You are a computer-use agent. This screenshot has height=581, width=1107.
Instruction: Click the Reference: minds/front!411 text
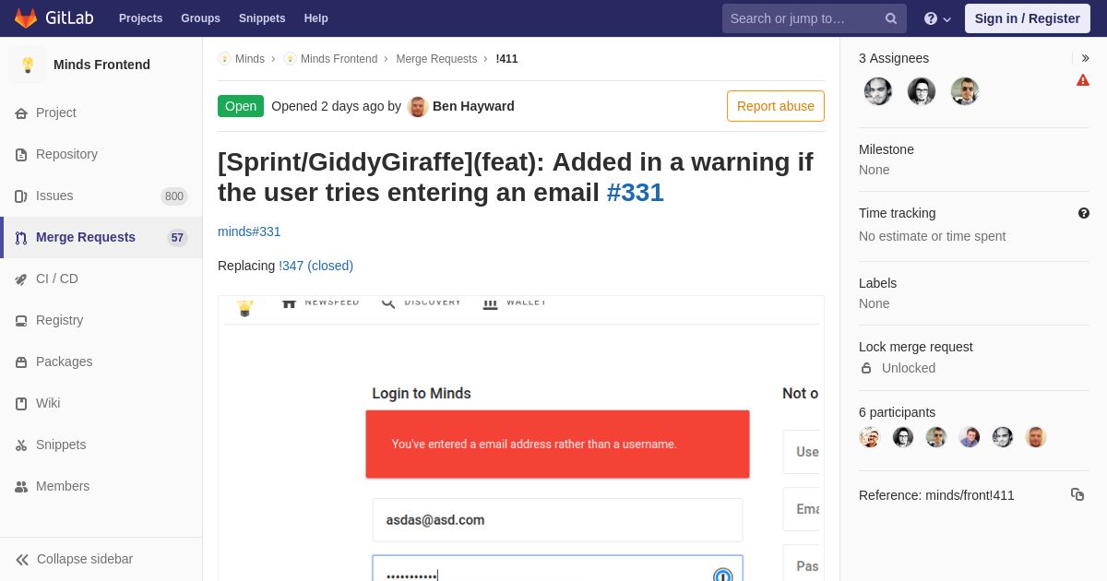coord(936,495)
